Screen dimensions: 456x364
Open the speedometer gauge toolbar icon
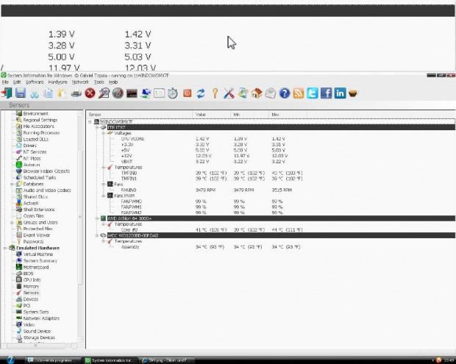pyautogui.click(x=118, y=93)
